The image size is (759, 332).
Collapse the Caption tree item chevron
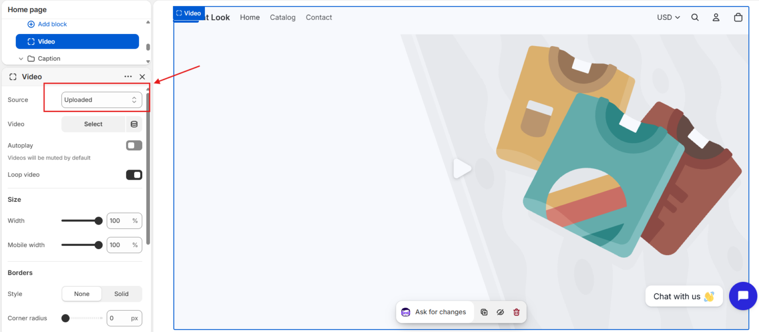click(x=21, y=59)
